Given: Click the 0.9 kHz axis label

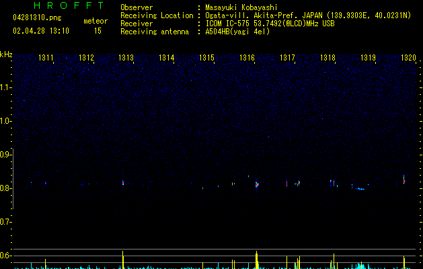Looking at the screenshot, I should (5, 155).
